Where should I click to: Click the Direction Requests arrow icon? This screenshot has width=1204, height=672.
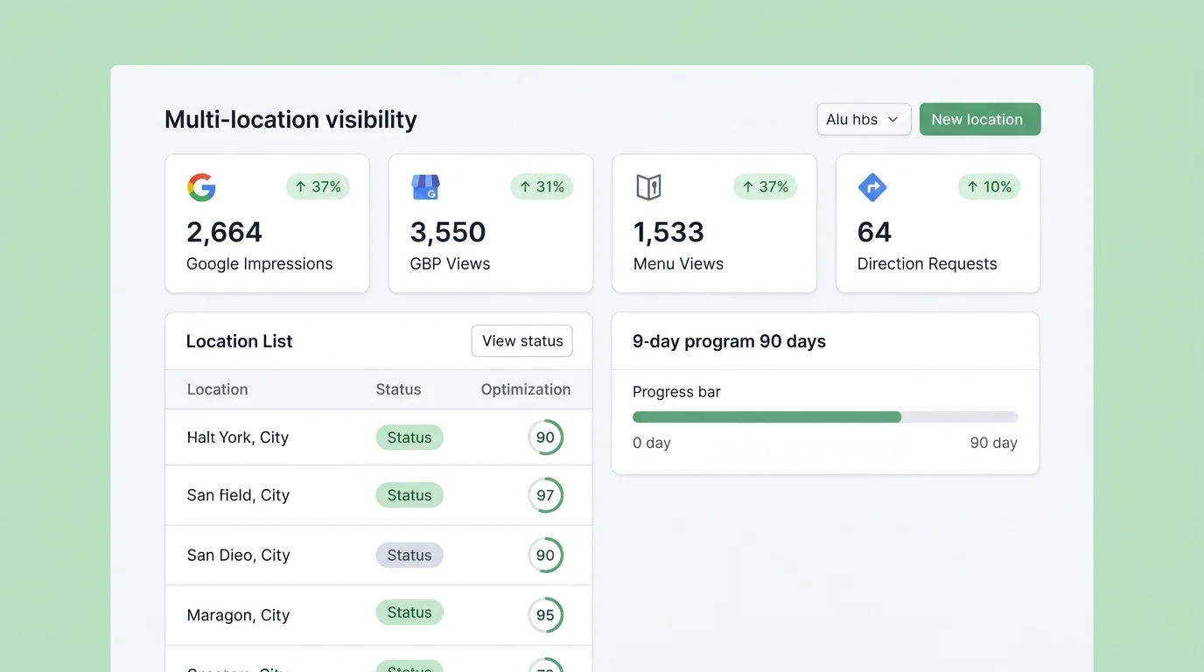(872, 187)
